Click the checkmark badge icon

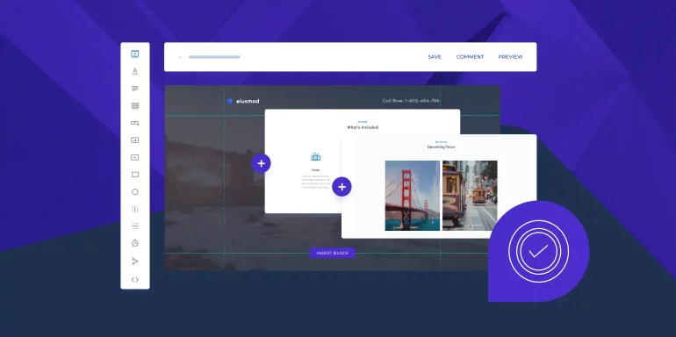538,251
